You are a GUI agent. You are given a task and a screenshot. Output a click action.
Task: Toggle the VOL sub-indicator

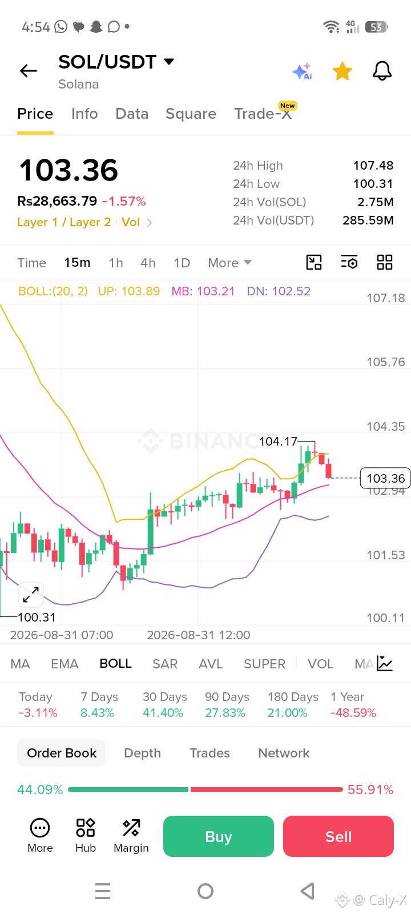[x=320, y=664]
